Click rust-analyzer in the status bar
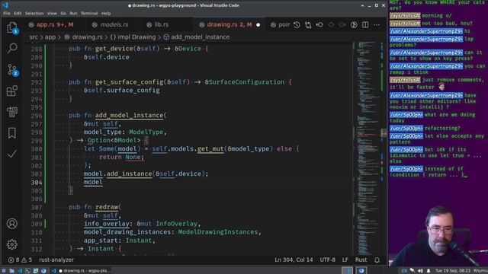 pos(56,260)
